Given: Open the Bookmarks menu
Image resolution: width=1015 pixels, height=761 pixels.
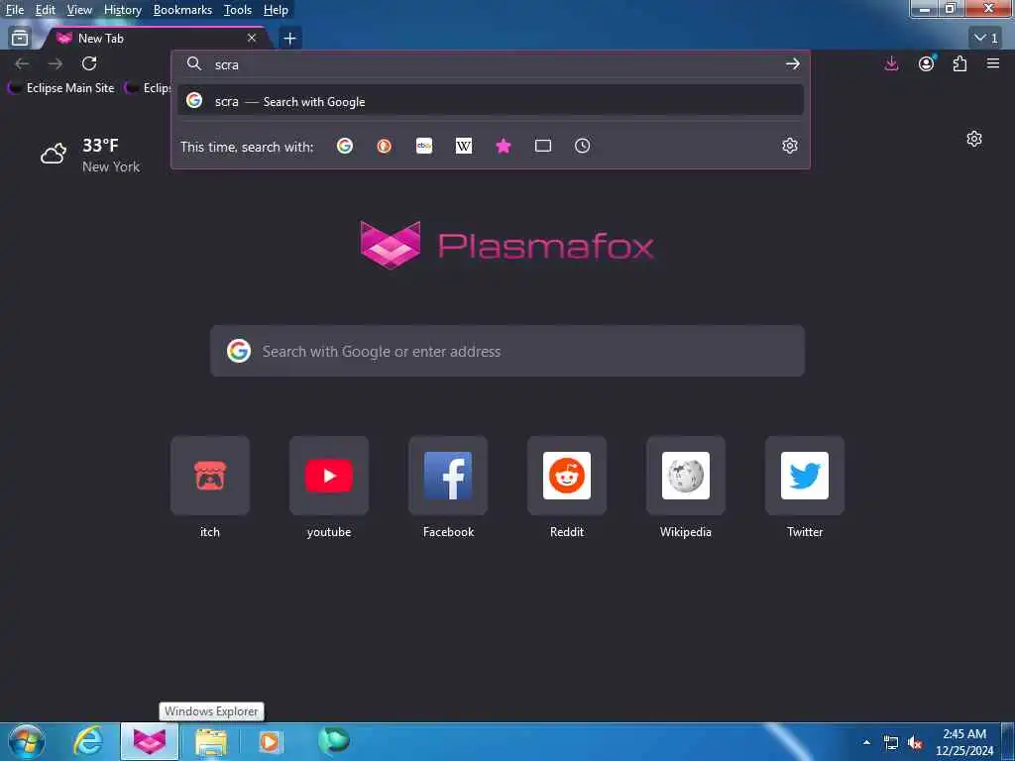Looking at the screenshot, I should pos(182,10).
